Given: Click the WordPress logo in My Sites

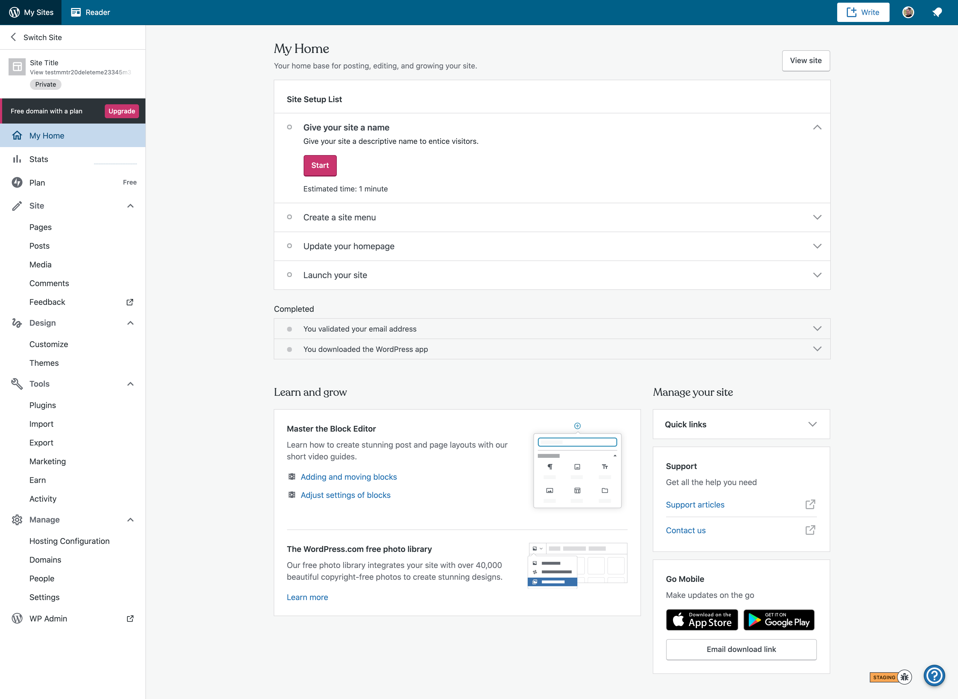Looking at the screenshot, I should [x=14, y=12].
